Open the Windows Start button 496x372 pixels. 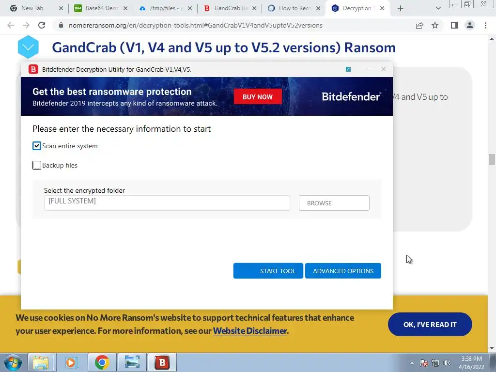pos(13,362)
